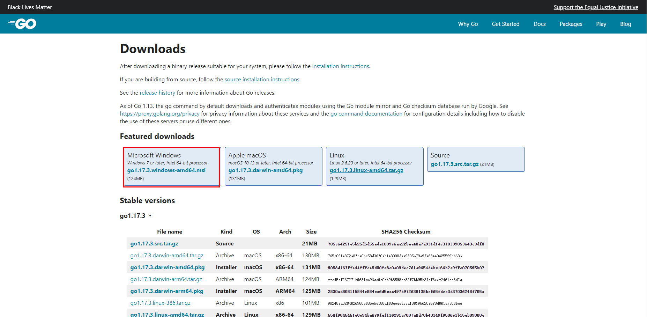The width and height of the screenshot is (647, 317).
Task: Click the Stable versions heading
Action: (x=147, y=201)
